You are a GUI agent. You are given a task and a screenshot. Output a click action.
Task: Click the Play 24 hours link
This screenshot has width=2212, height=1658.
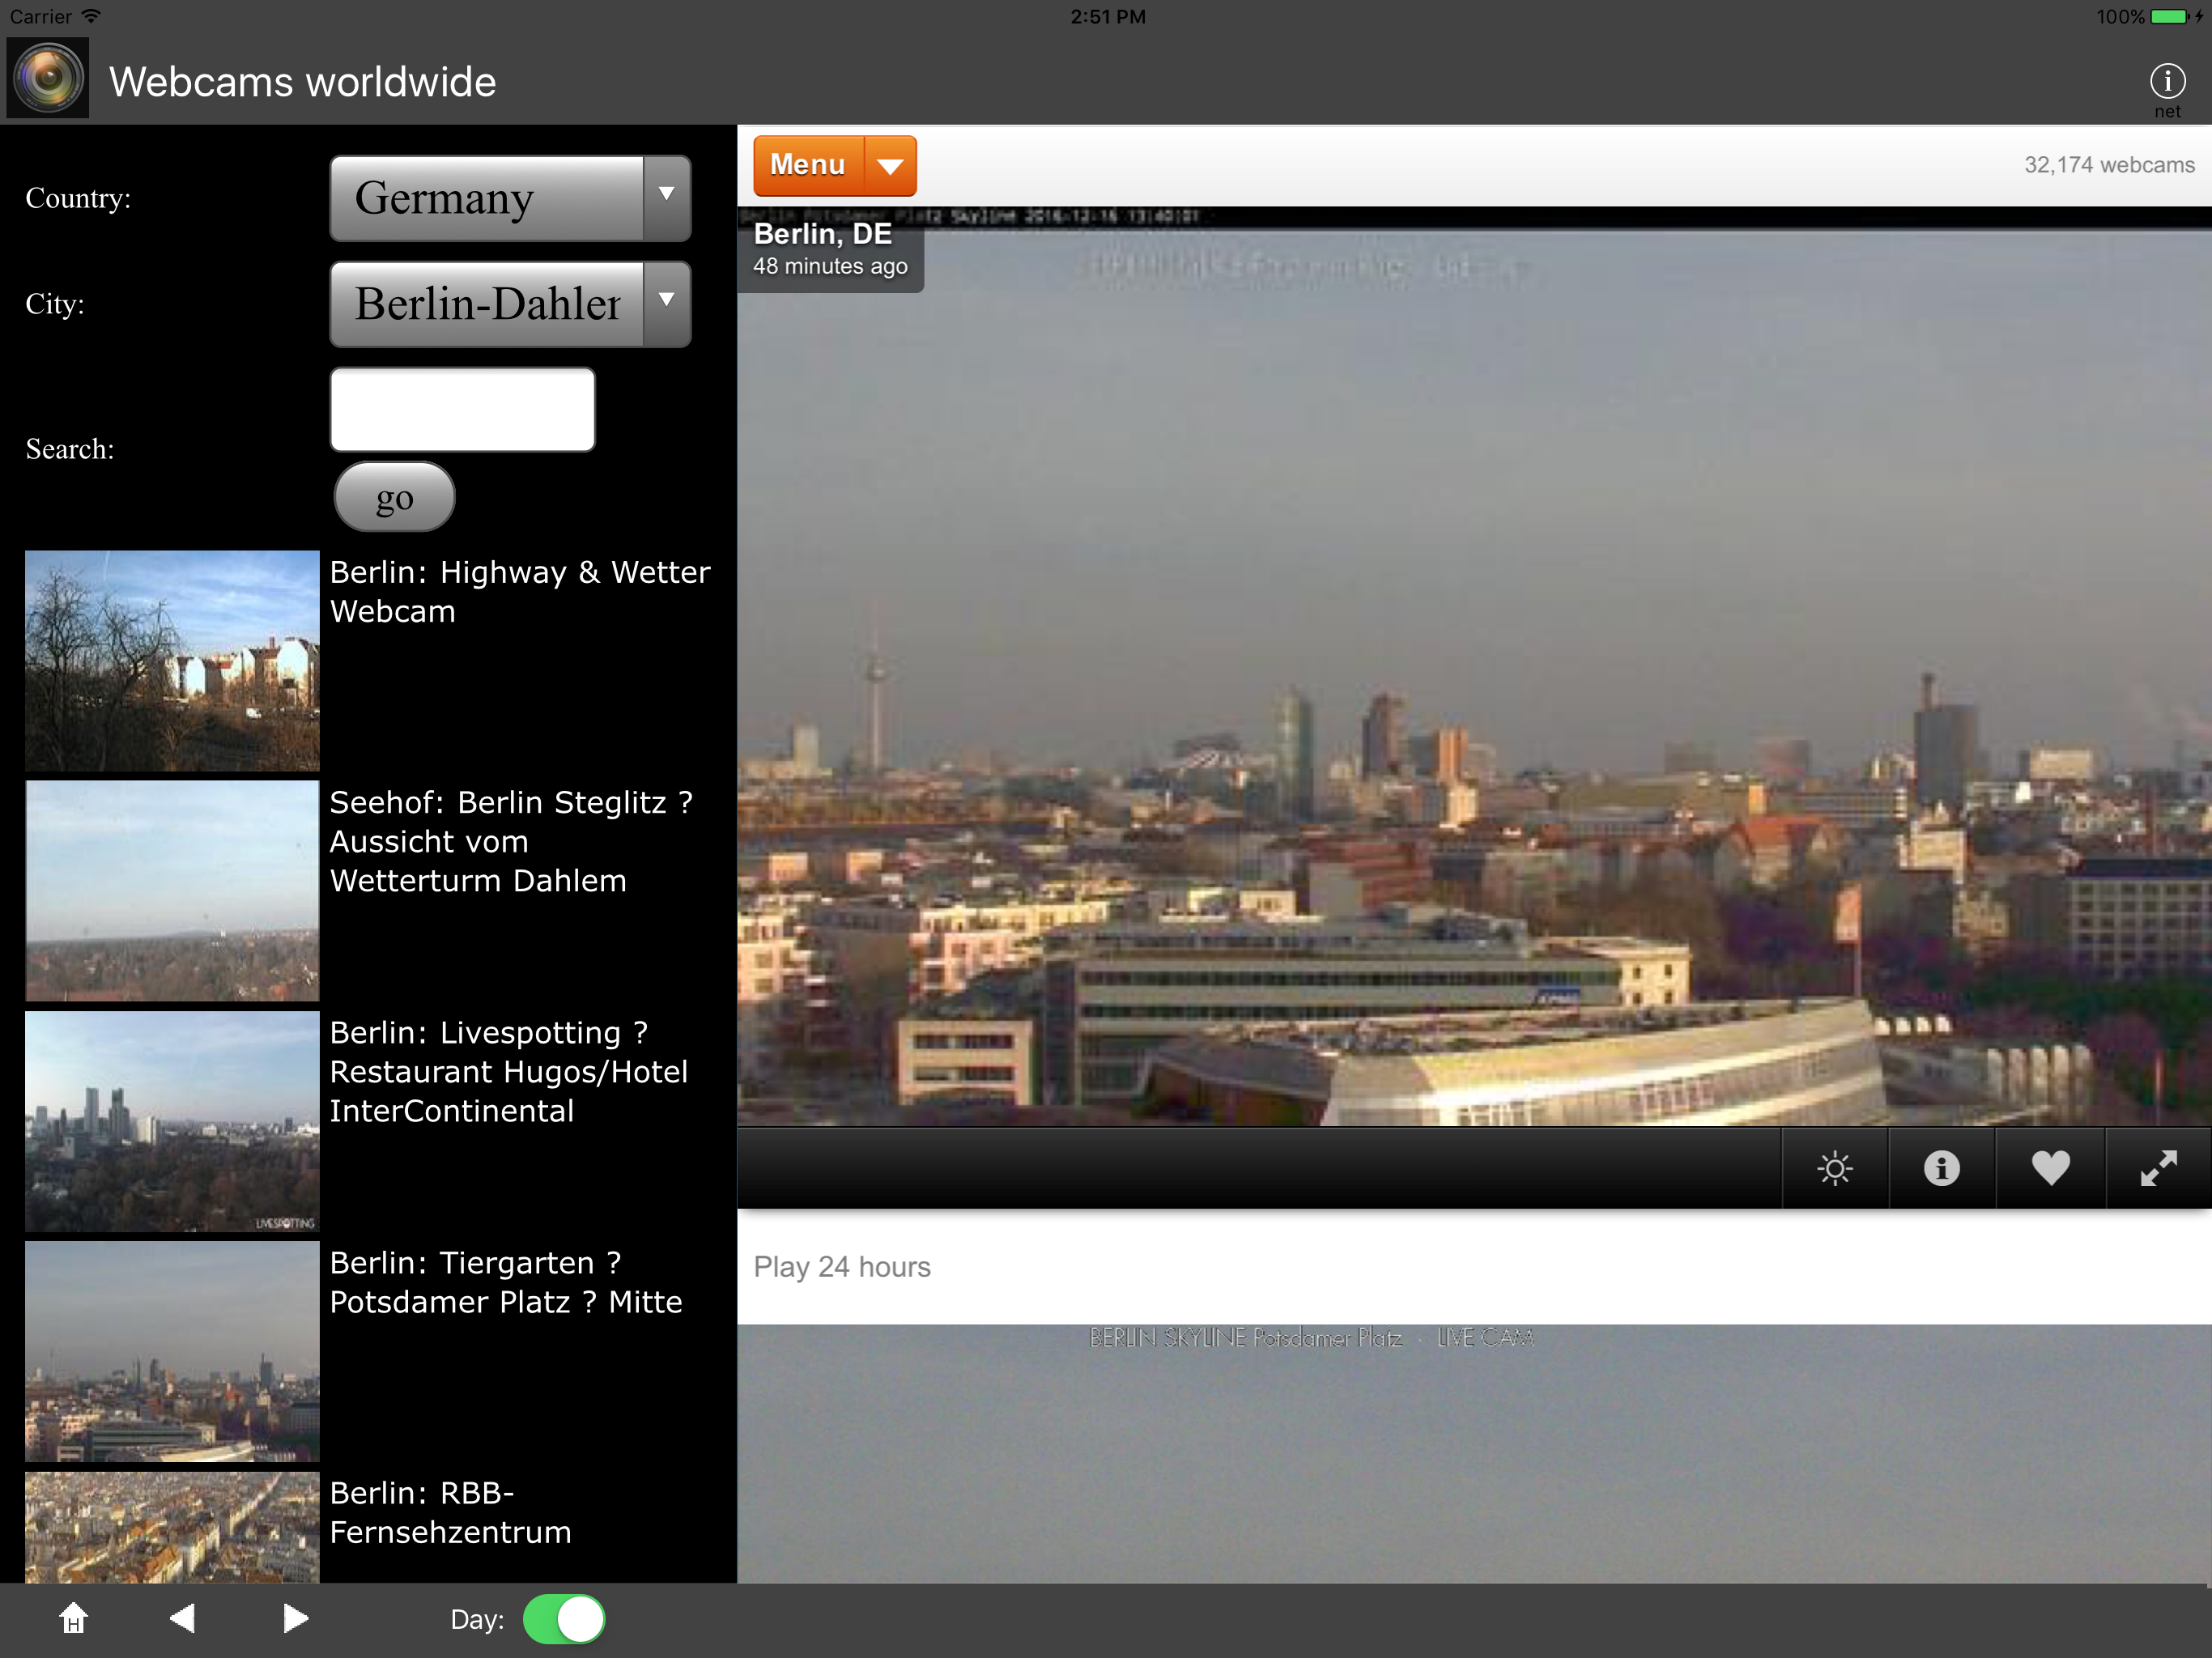point(842,1266)
